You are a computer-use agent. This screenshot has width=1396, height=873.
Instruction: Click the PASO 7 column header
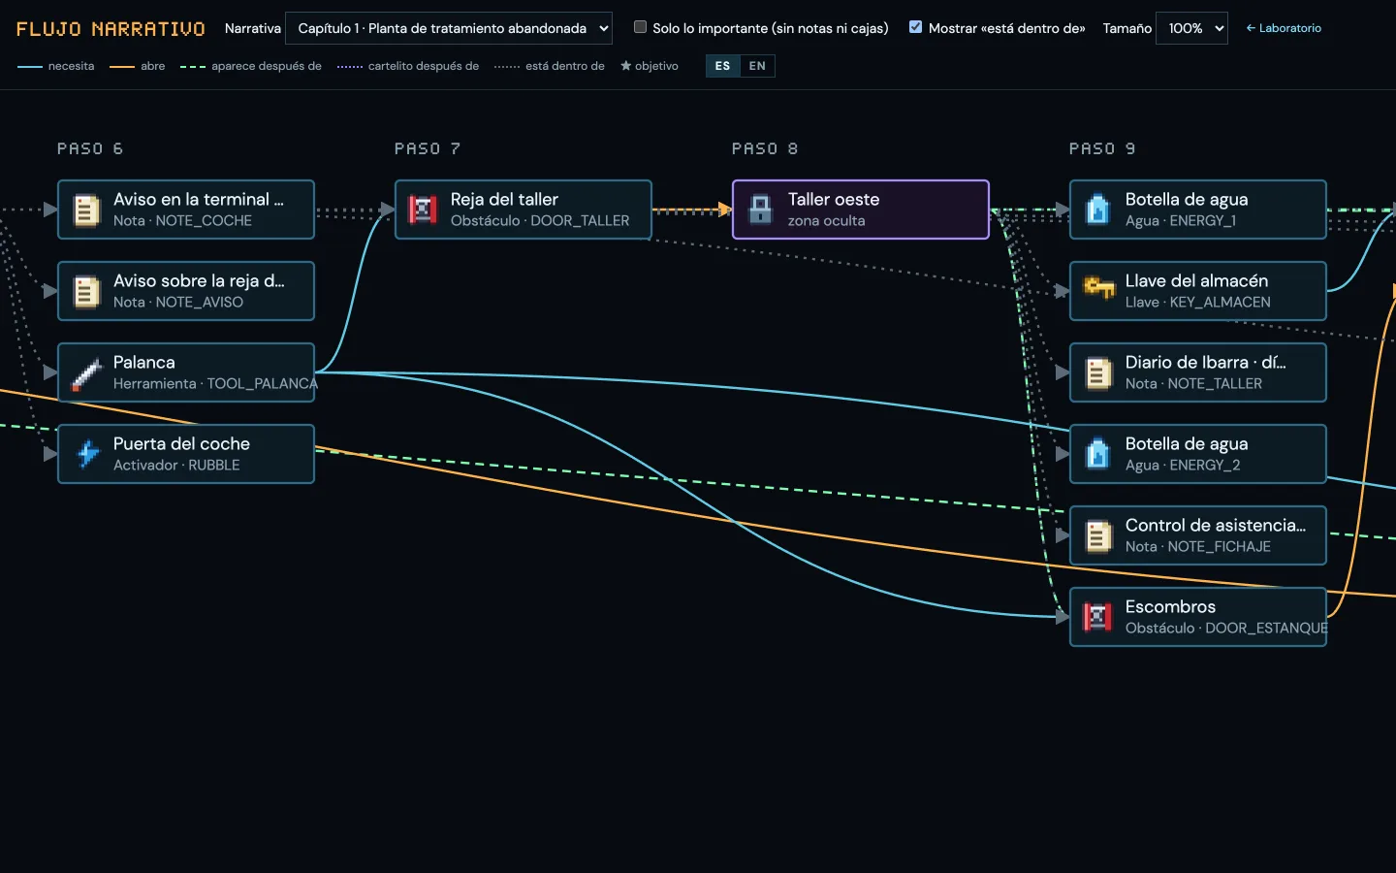[428, 148]
